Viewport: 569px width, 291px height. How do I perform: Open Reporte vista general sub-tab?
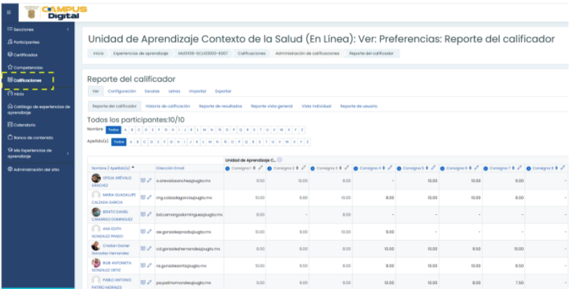click(x=272, y=106)
